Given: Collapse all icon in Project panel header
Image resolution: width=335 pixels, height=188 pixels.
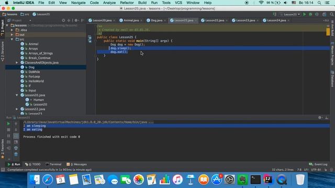Looking at the screenshot, I should (x=69, y=20).
